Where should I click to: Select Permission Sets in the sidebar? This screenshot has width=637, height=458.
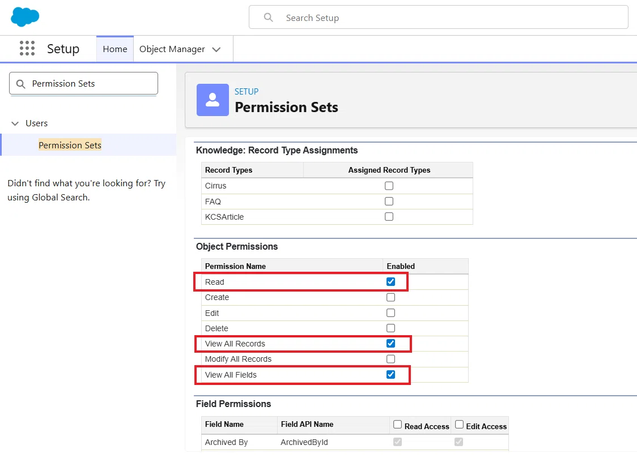click(x=70, y=145)
